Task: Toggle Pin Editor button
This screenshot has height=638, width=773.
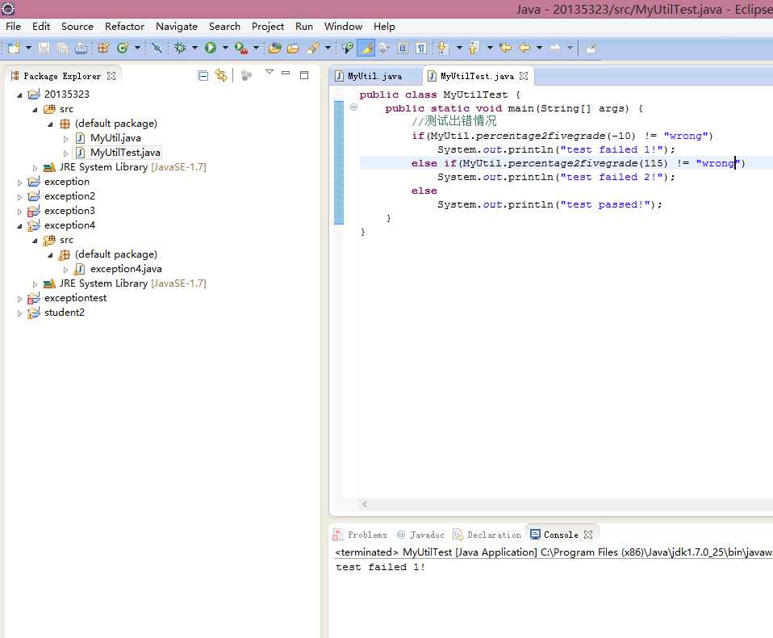Action: point(591,48)
